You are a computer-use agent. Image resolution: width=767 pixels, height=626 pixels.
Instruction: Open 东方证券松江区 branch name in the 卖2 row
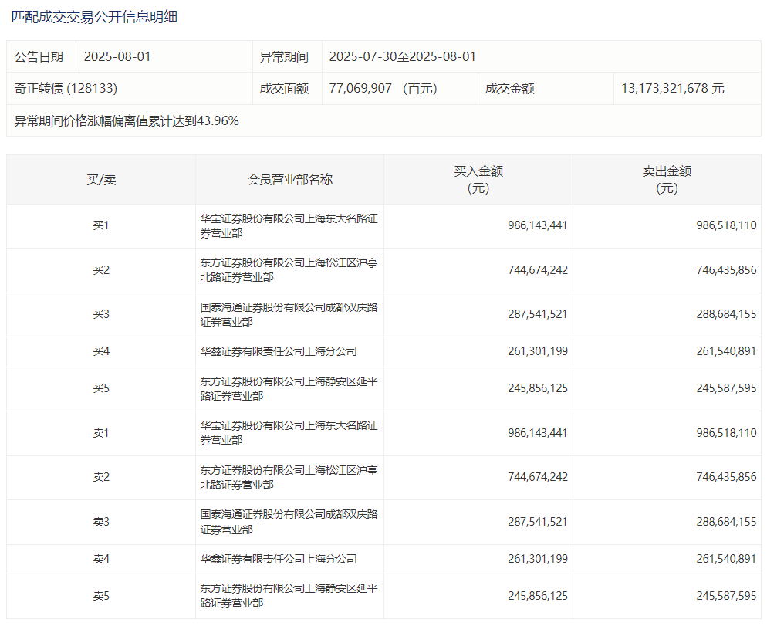[289, 477]
